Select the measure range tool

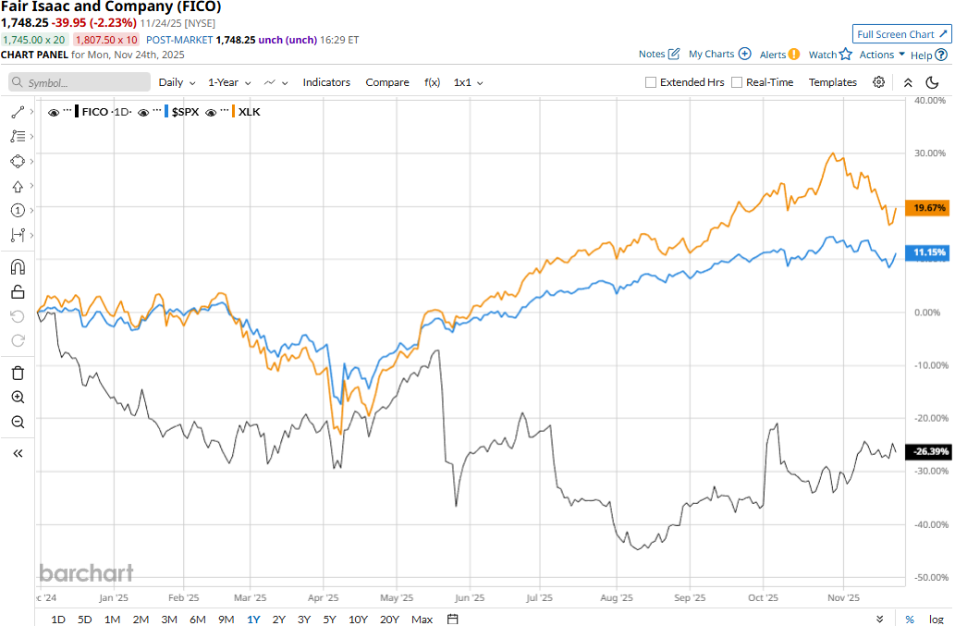tap(18, 235)
